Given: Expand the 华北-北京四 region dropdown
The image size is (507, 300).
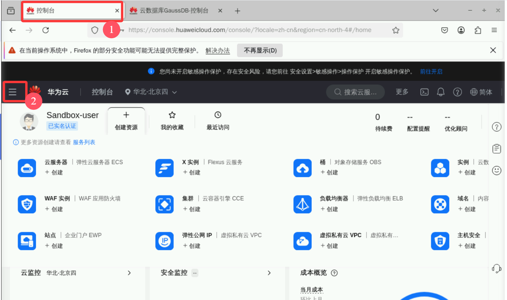Looking at the screenshot, I should (x=151, y=92).
